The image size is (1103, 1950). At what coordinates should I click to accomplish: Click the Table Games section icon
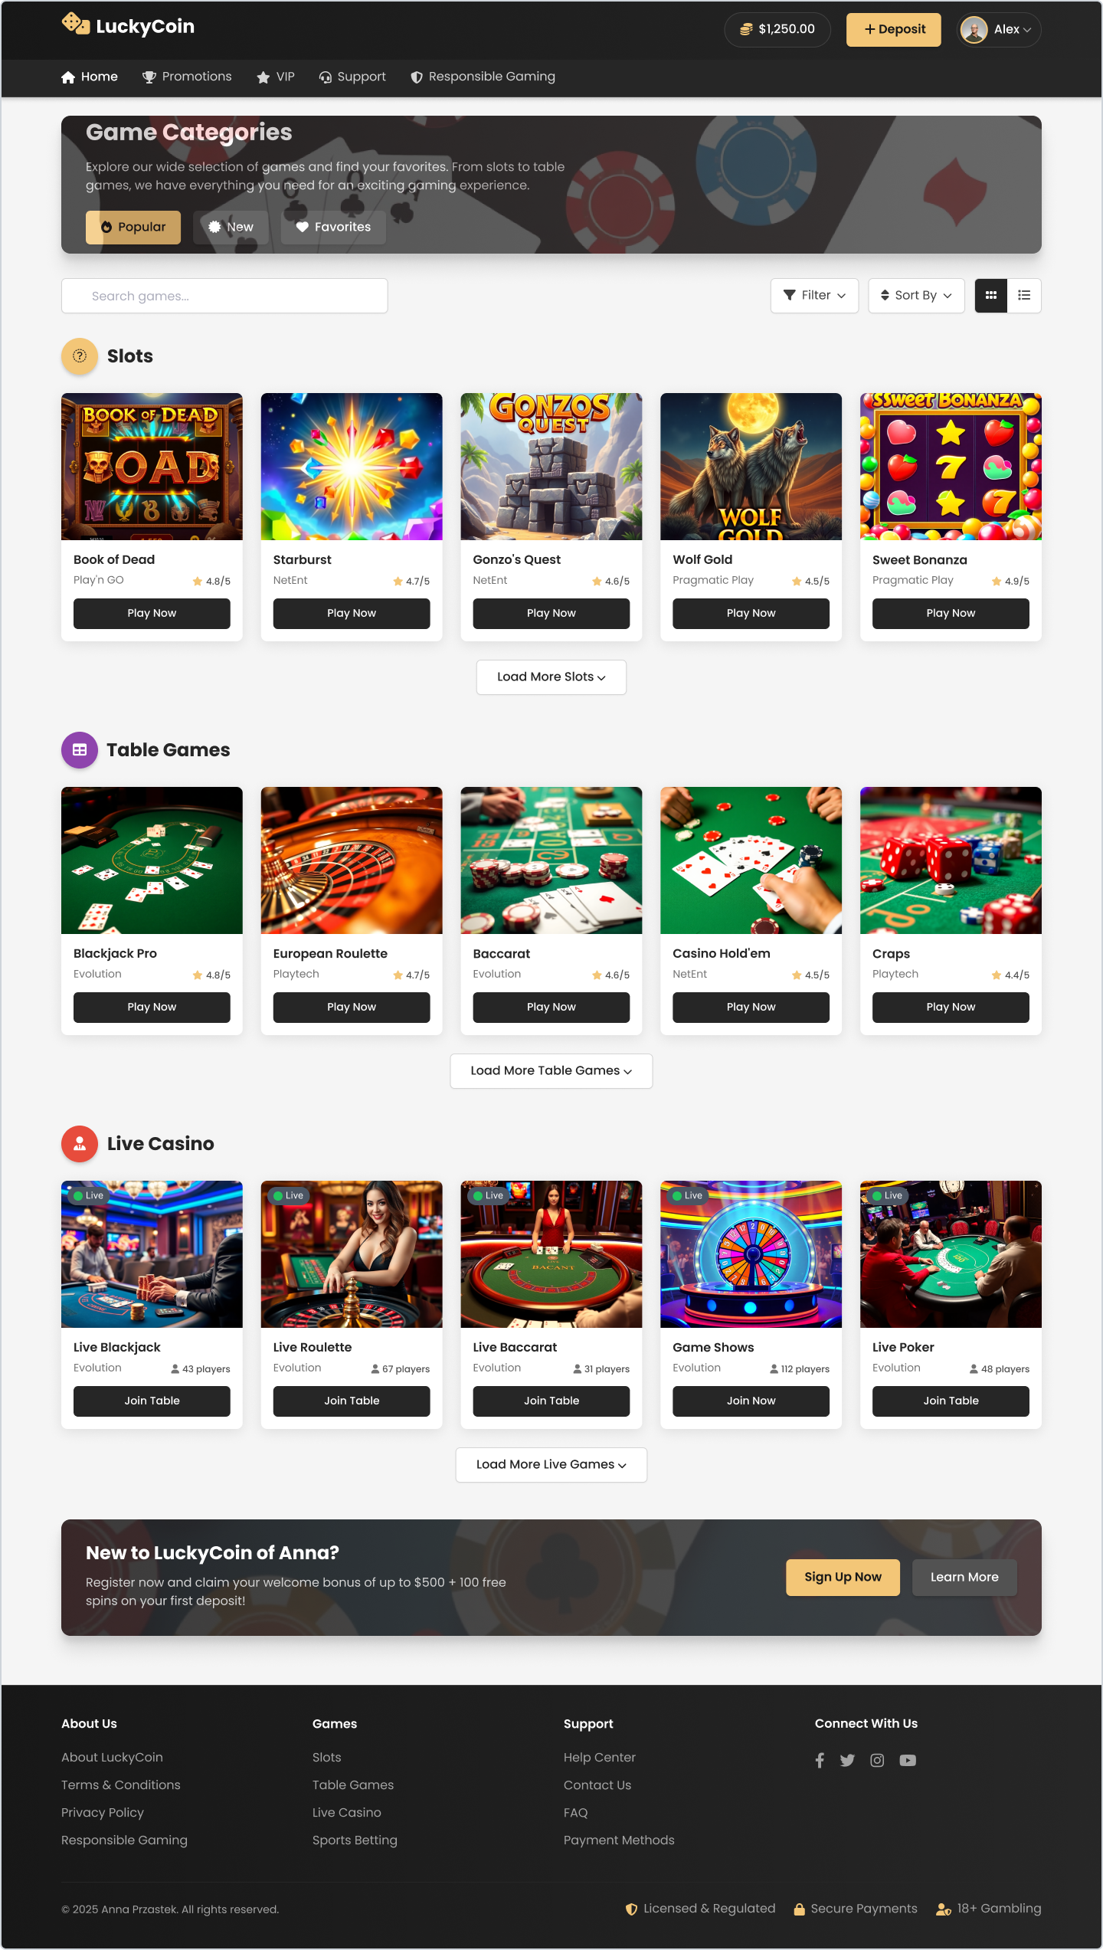tap(80, 750)
